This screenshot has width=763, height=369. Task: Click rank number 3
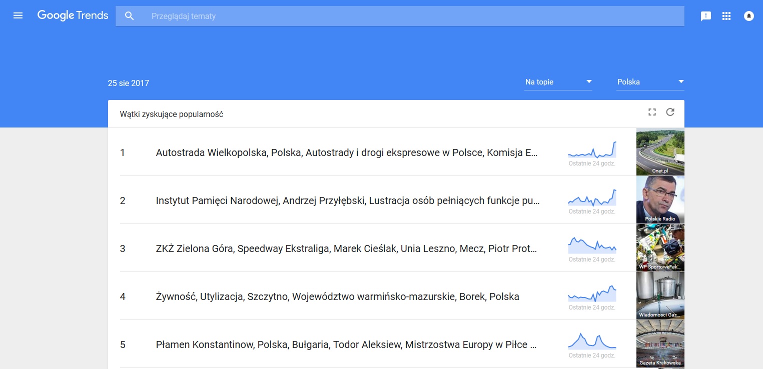pos(123,248)
